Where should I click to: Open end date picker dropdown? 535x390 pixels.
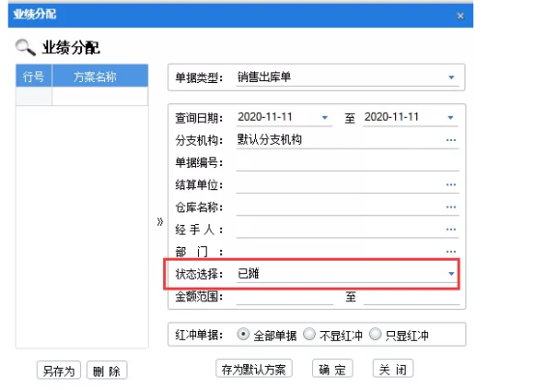(x=450, y=118)
